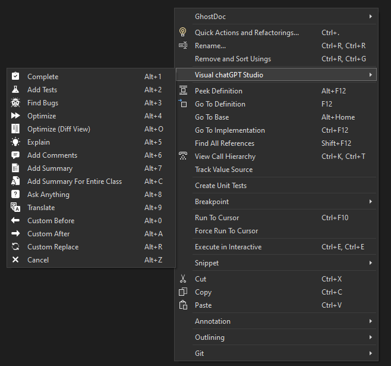Click the Complete clipboard-check icon

pos(15,76)
